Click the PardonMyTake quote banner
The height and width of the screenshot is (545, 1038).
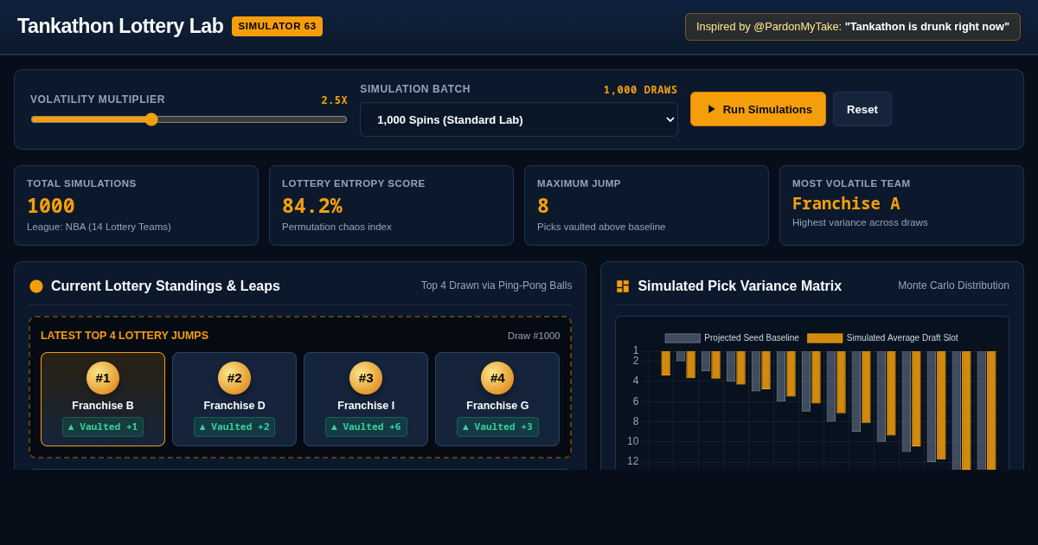pos(853,27)
